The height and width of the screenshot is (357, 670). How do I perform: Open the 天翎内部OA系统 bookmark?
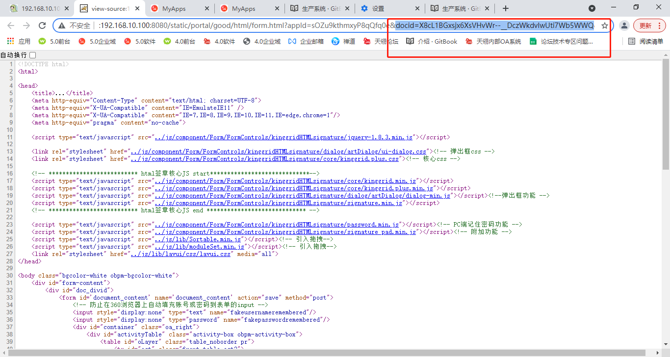coord(493,42)
